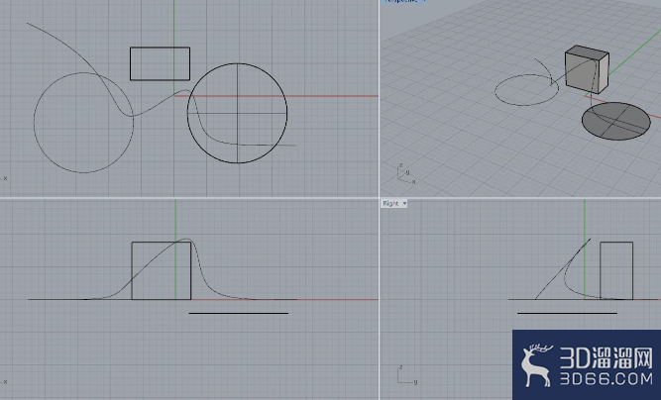Click the XYZ axis icon in the Perspective viewport

[x=406, y=173]
